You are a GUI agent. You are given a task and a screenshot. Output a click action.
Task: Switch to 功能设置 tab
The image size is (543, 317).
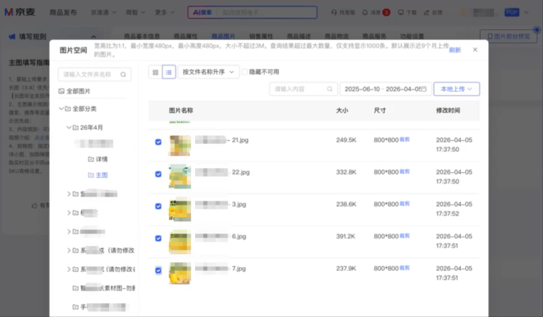(x=412, y=36)
